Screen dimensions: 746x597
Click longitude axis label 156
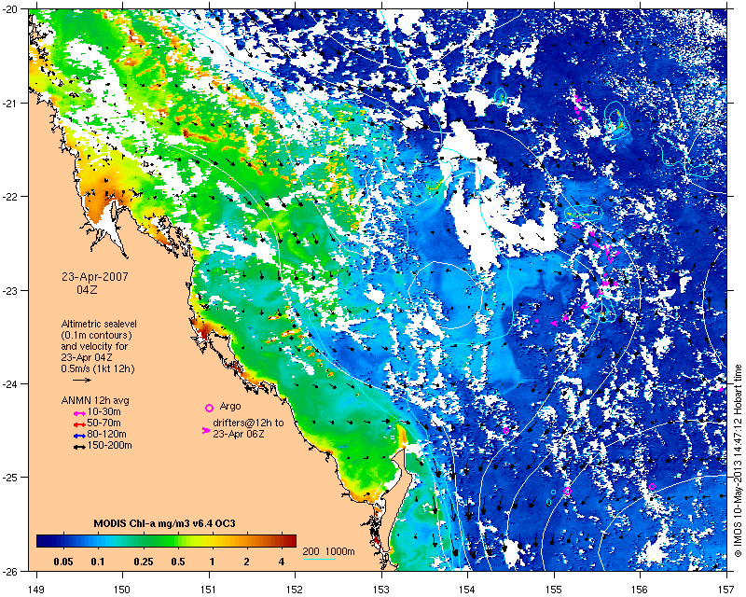(641, 590)
